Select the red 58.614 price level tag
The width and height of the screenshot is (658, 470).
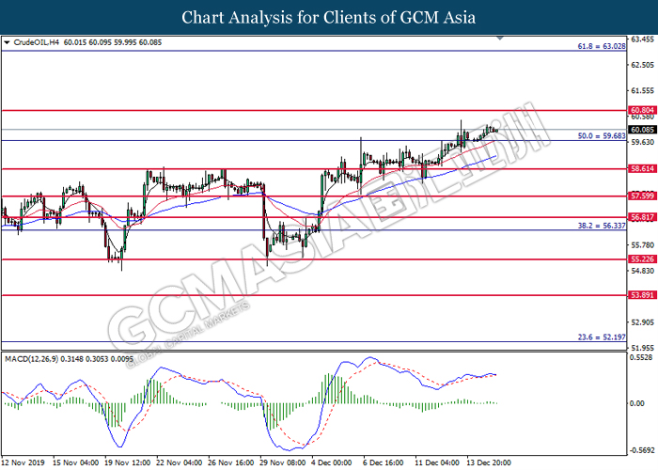coord(642,169)
